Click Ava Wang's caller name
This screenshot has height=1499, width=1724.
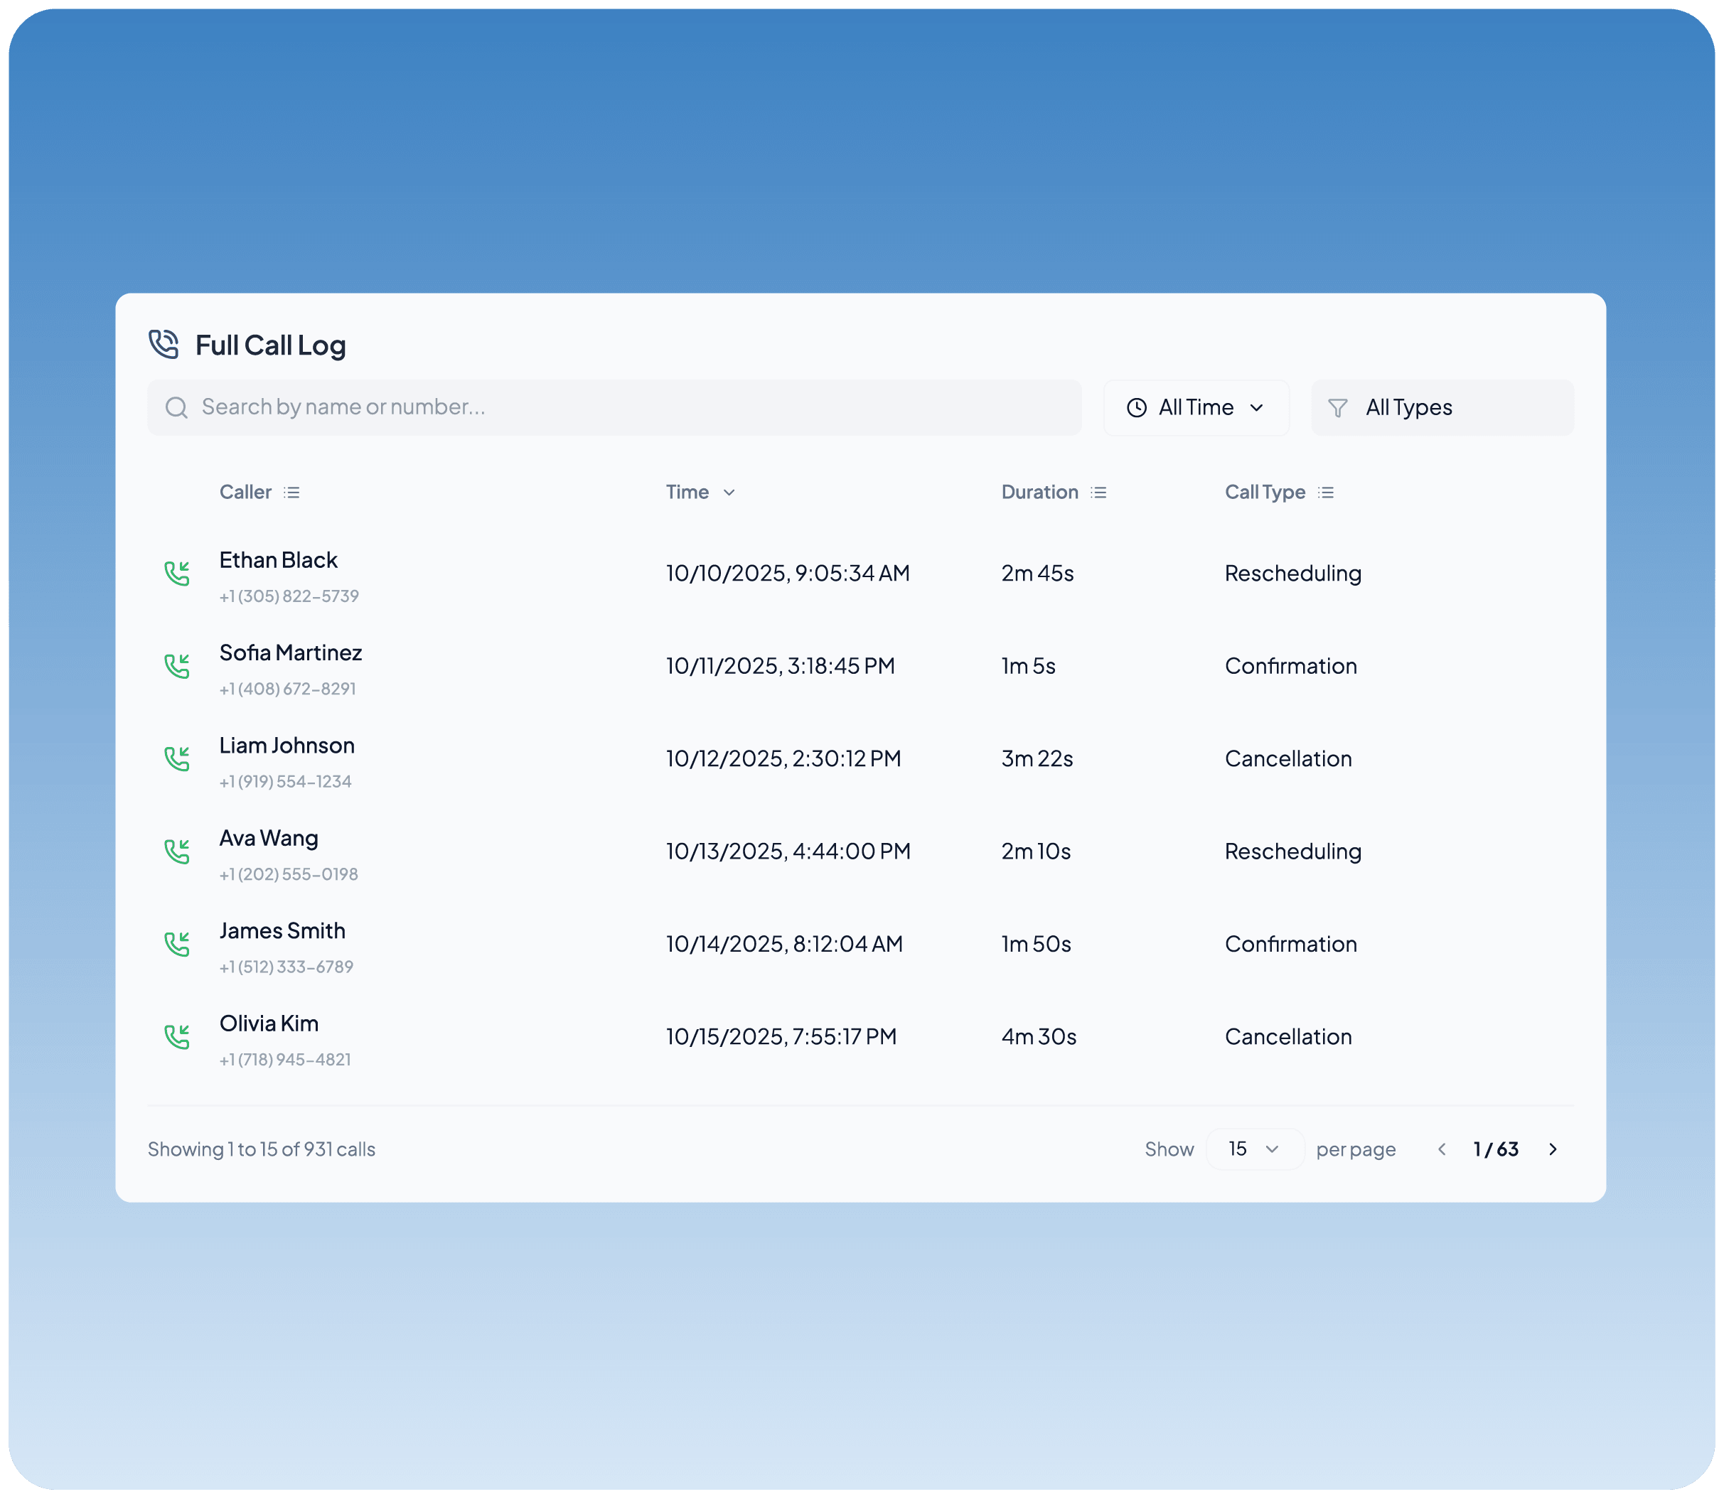coord(269,838)
